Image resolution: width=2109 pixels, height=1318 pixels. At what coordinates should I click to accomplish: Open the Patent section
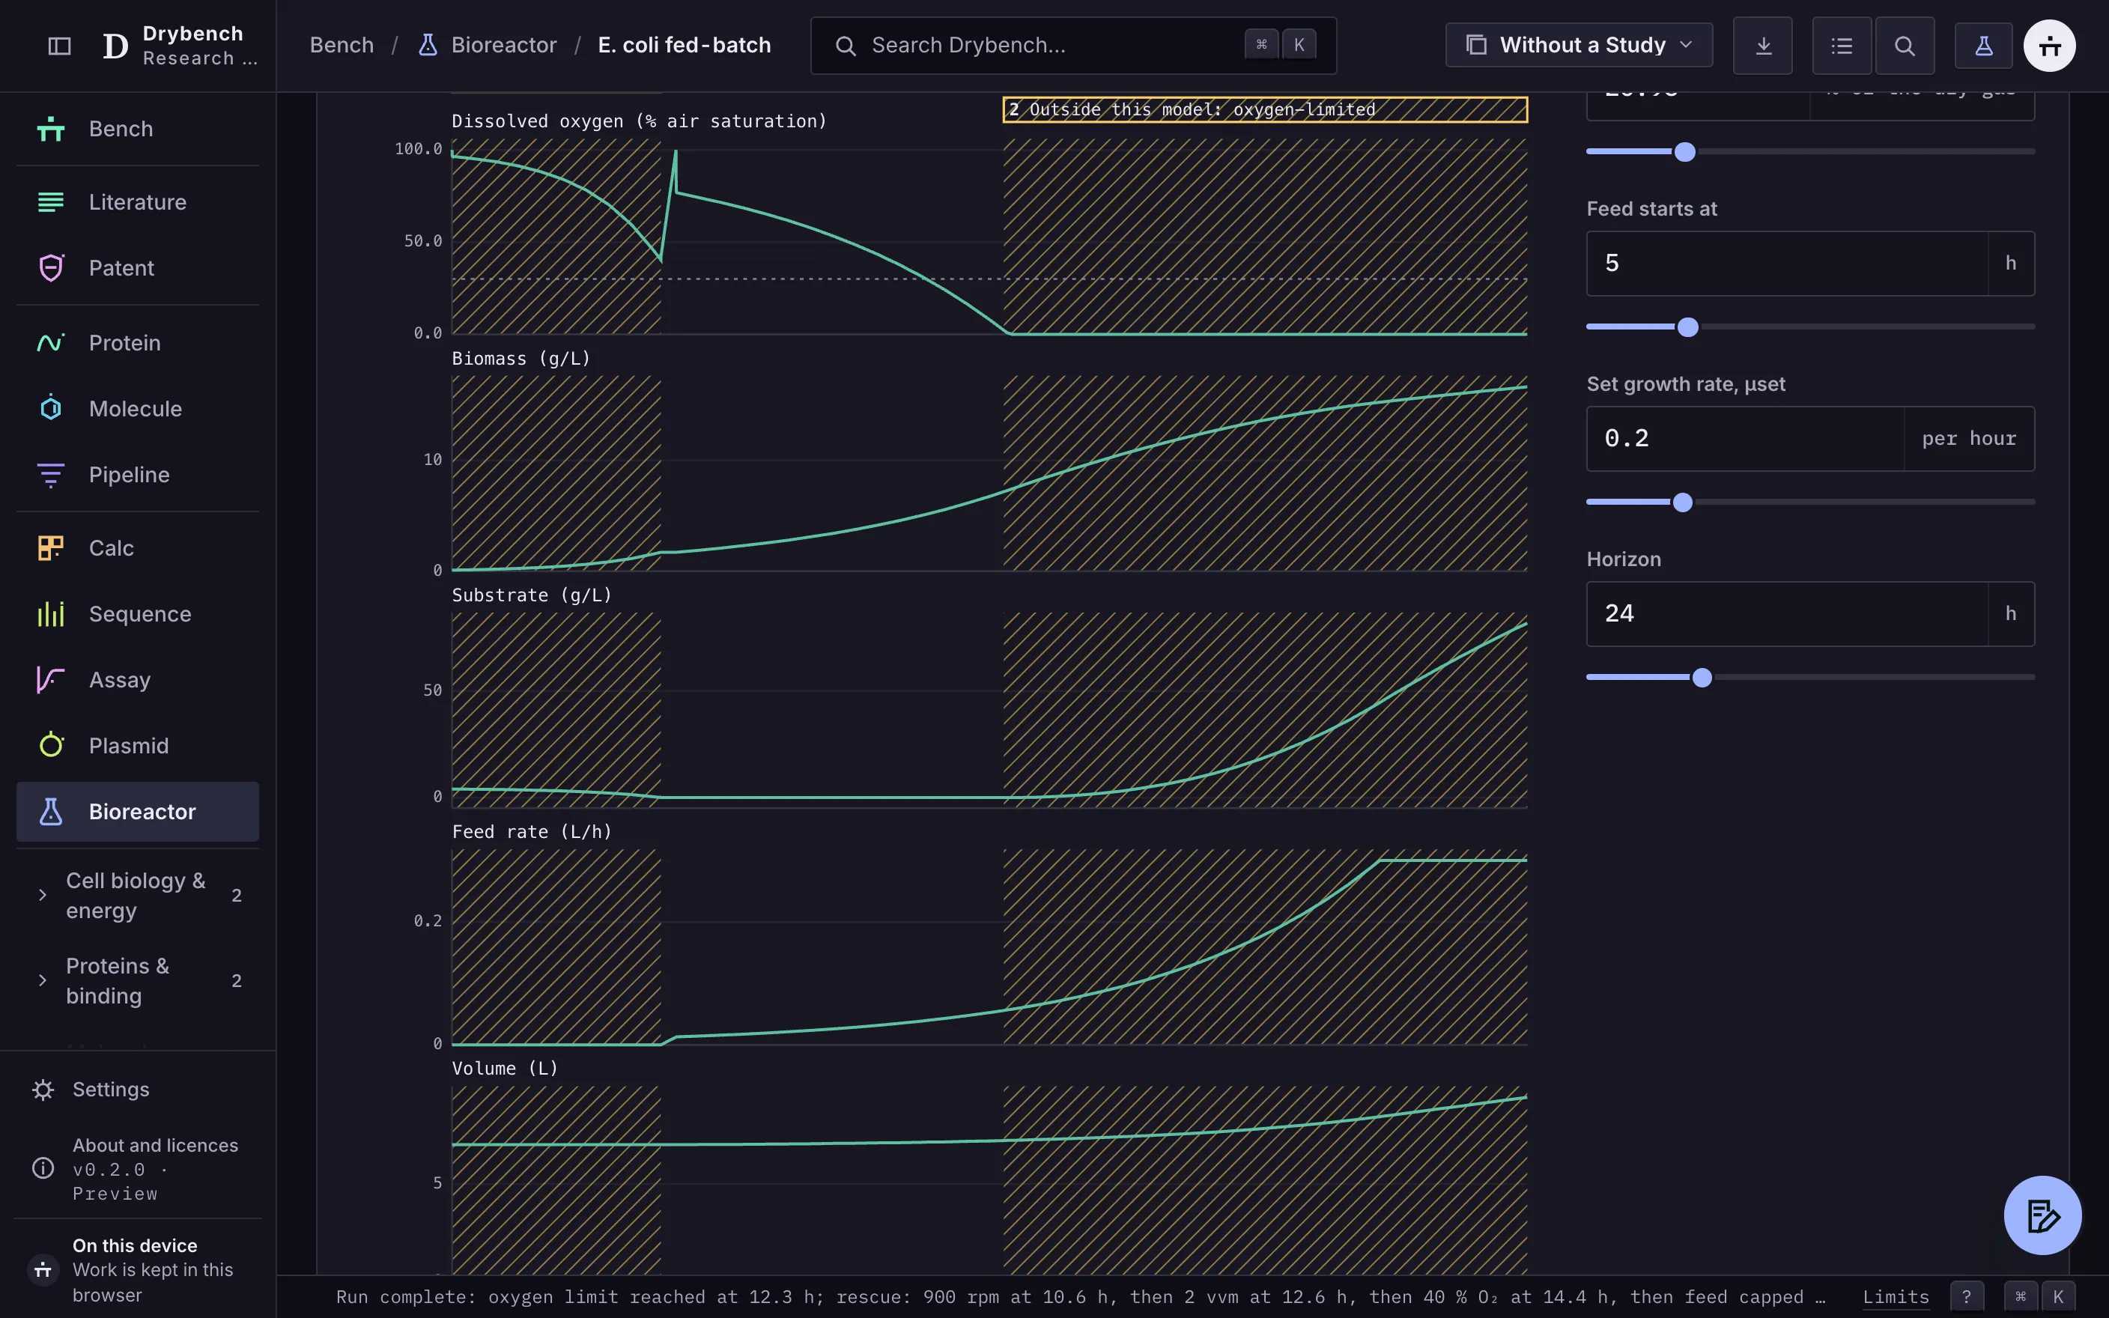[138, 267]
